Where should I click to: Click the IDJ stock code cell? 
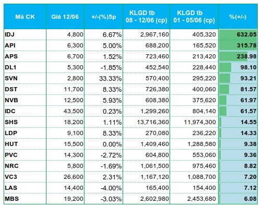coord(25,34)
